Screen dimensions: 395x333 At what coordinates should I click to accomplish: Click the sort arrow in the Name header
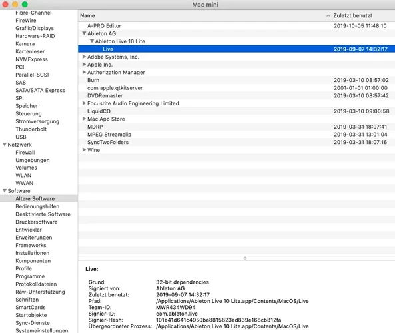click(328, 15)
